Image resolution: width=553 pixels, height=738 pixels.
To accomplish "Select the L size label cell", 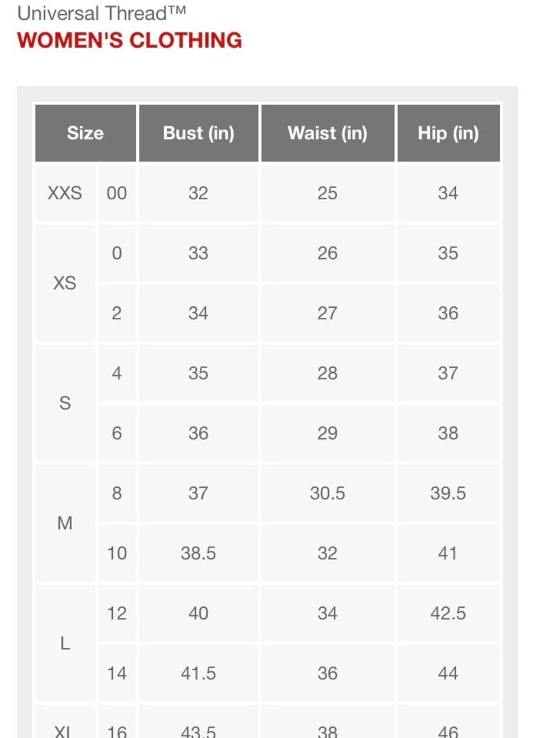I will tap(65, 643).
